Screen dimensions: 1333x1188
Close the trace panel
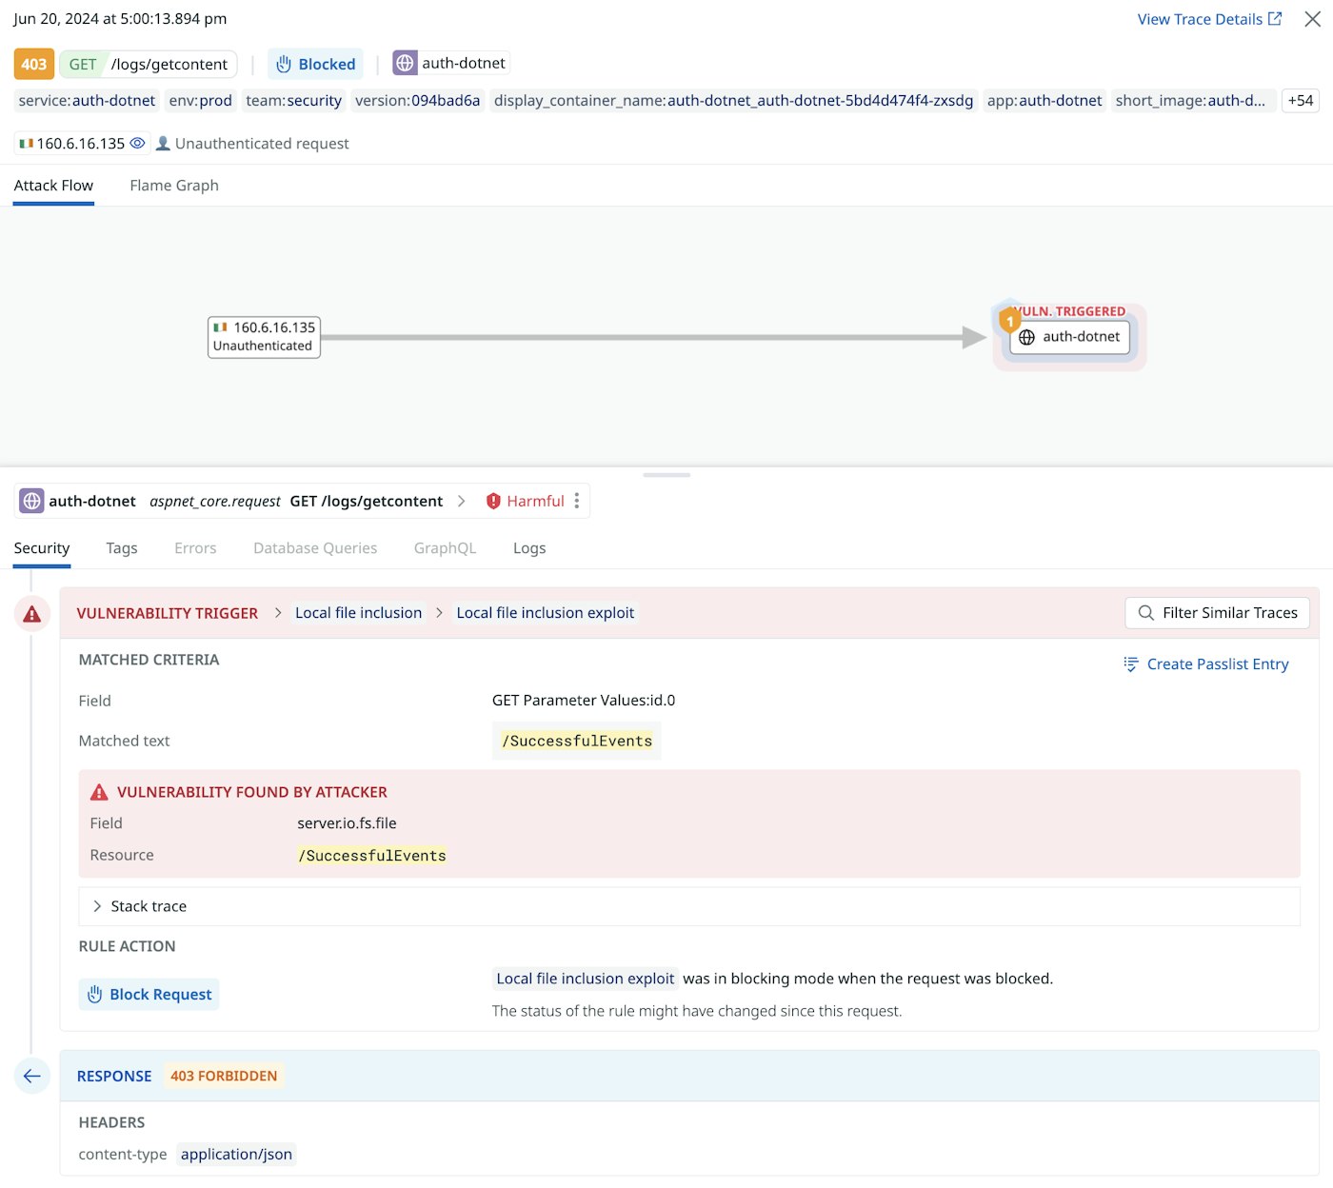[1312, 19]
